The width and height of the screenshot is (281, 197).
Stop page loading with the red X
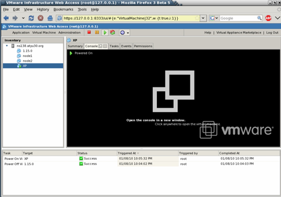coord(41,18)
